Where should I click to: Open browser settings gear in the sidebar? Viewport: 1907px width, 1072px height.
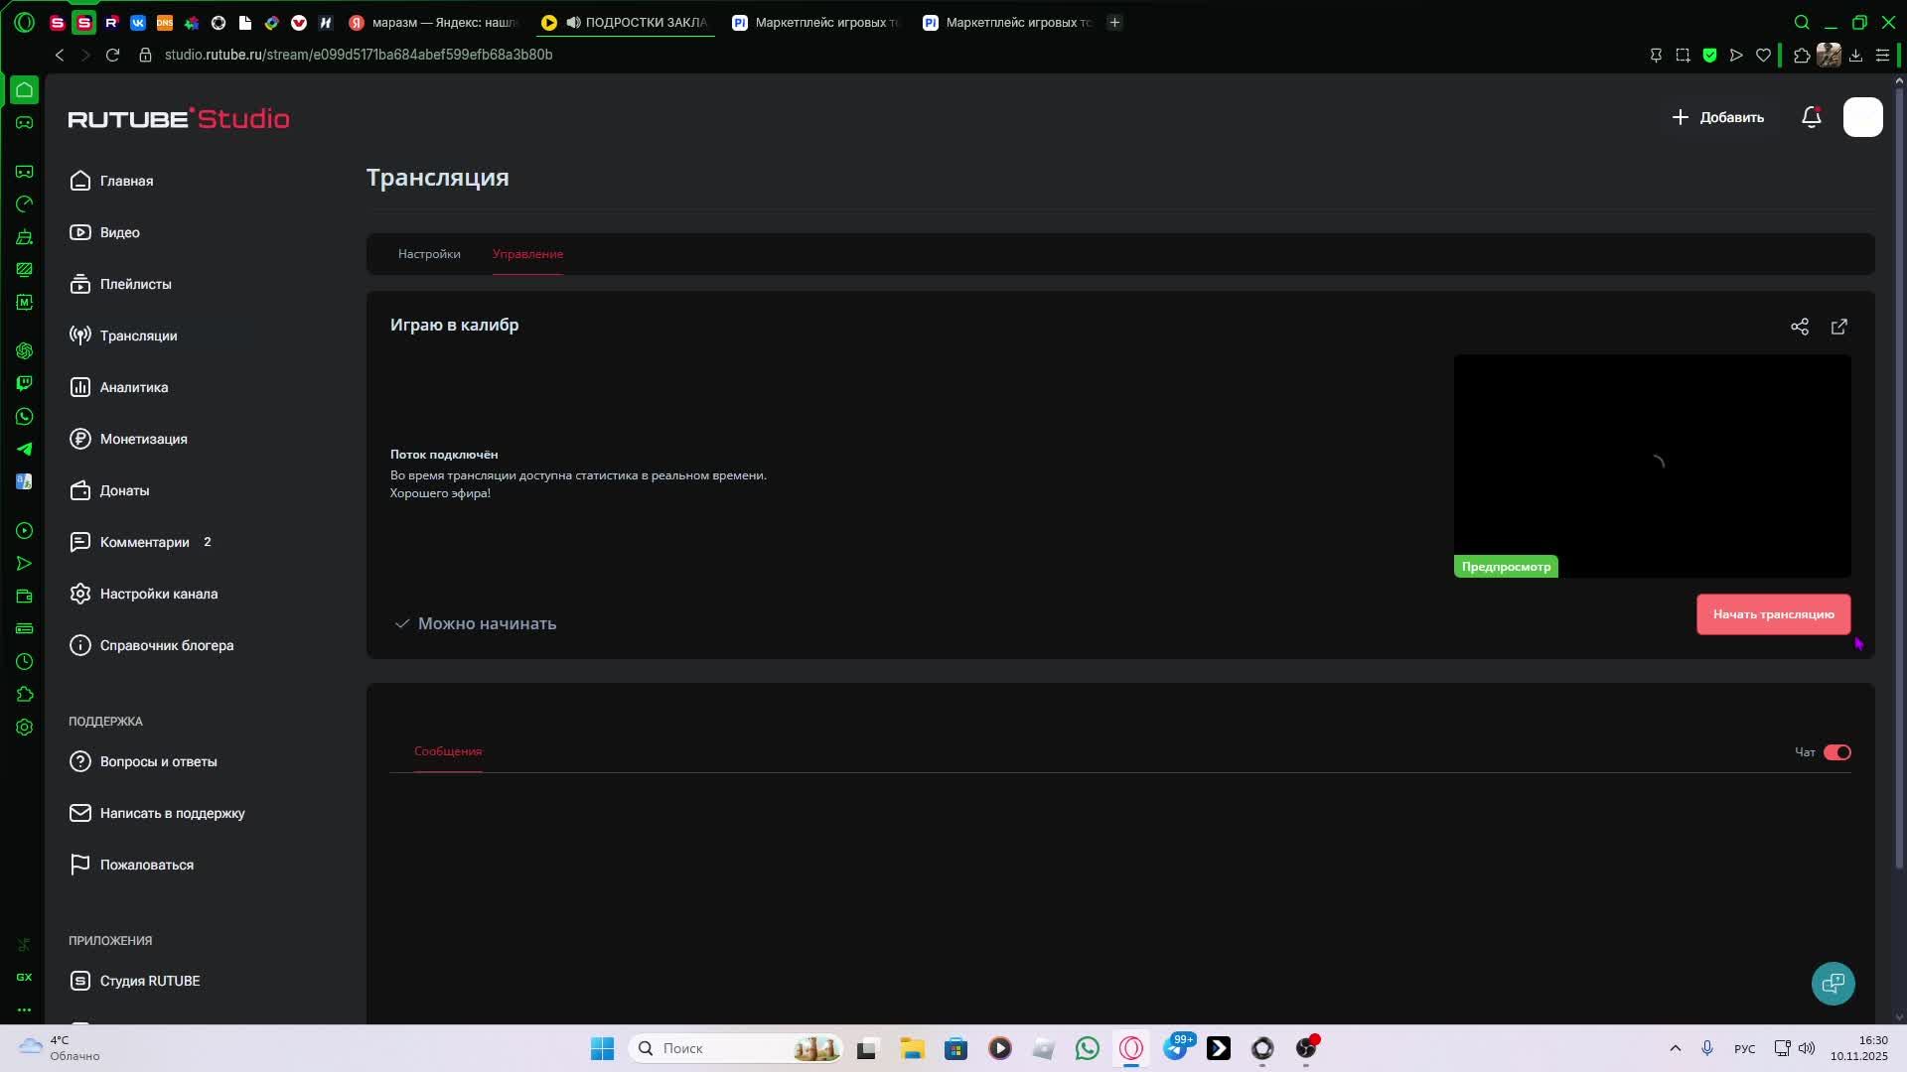(25, 727)
